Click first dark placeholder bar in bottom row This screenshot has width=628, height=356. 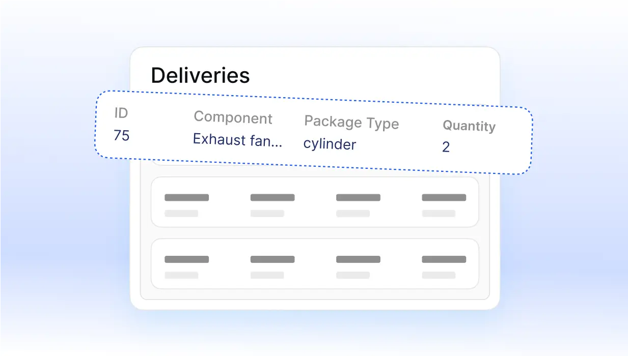[186, 259]
